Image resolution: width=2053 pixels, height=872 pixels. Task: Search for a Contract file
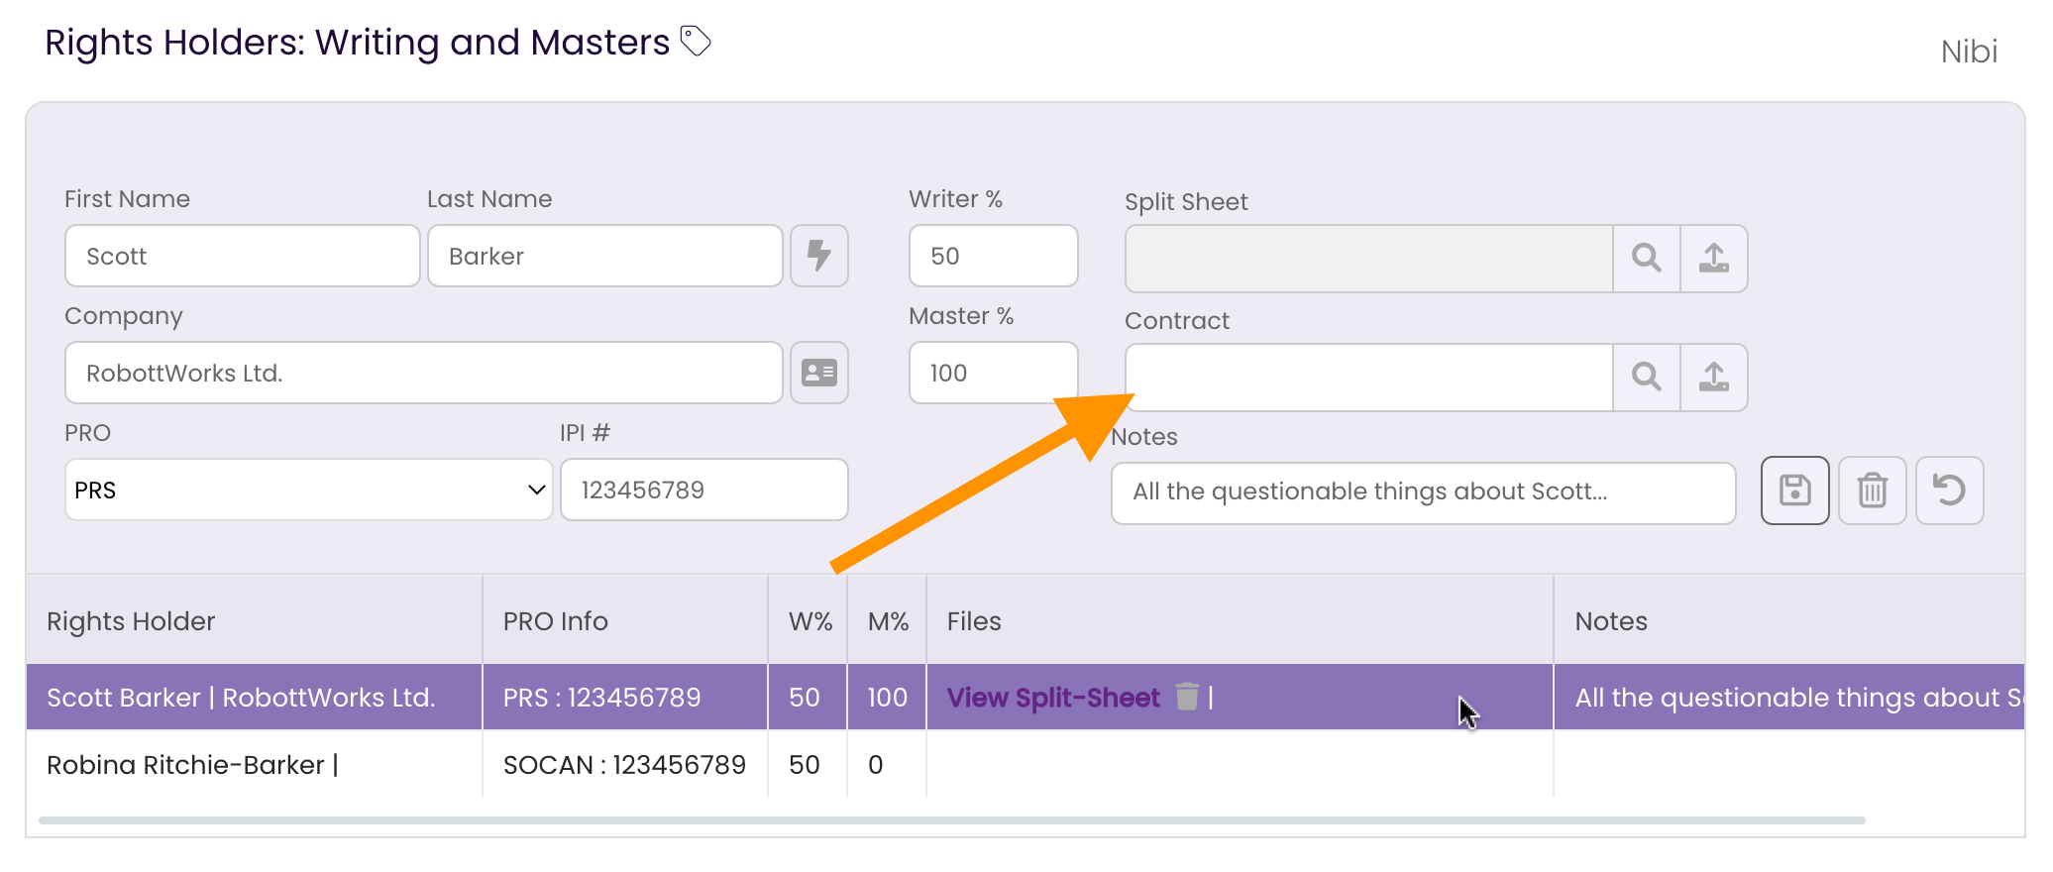pos(1646,377)
